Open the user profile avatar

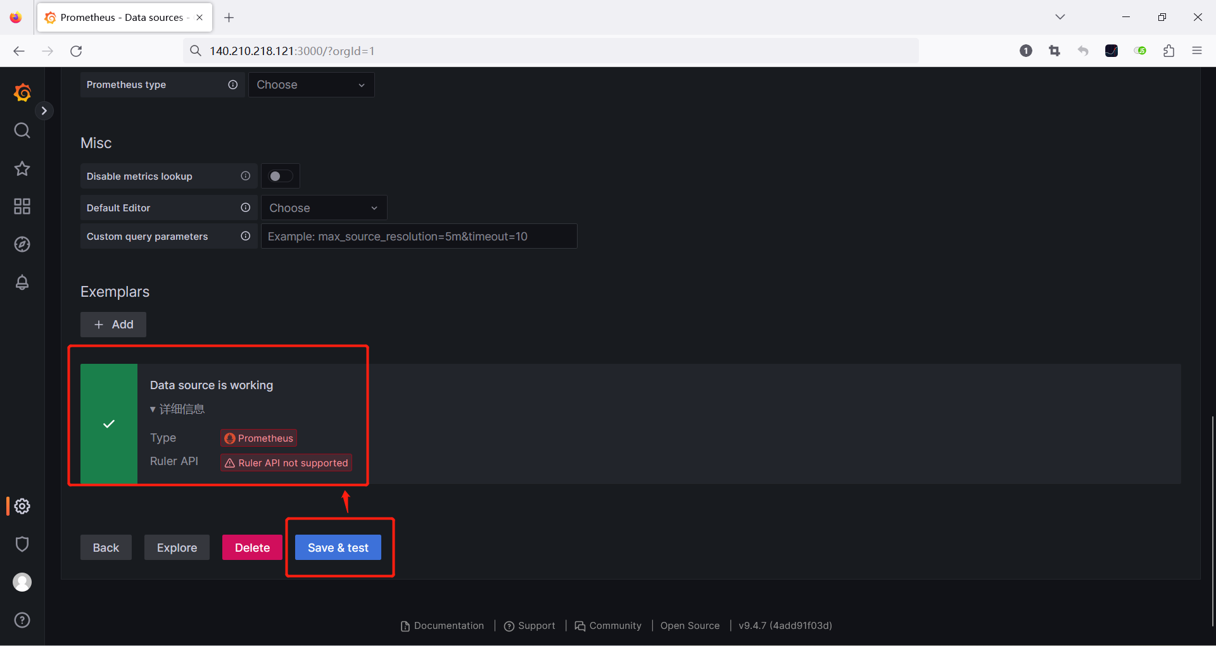pos(22,582)
